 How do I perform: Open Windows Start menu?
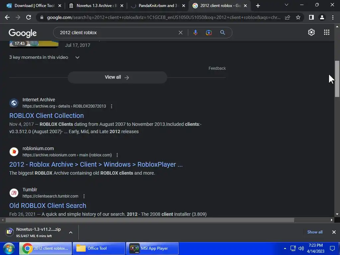[9, 248]
